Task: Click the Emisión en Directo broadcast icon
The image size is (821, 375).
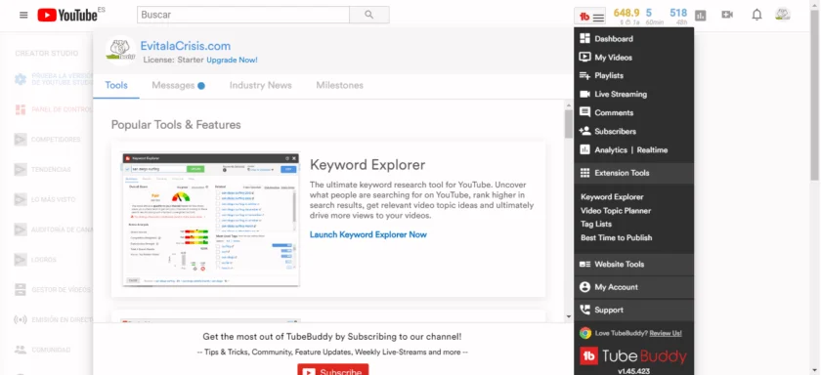Action: [x=21, y=319]
